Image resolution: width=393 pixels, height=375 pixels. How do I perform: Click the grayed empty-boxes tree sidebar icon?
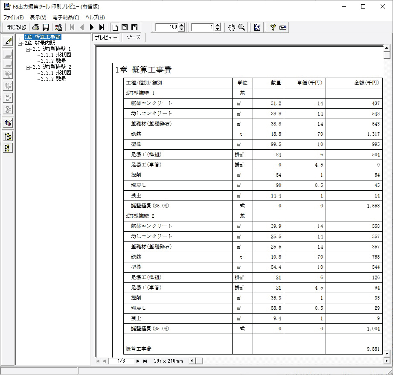tap(8, 109)
